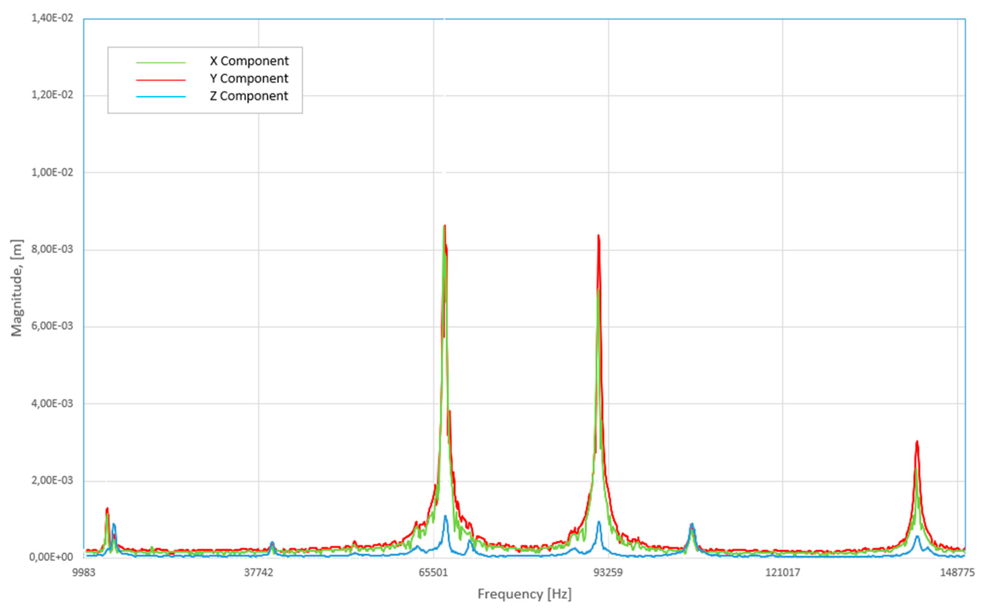The image size is (991, 611).
Task: Click the 1,40E-02 y-axis label
Action: pos(52,18)
